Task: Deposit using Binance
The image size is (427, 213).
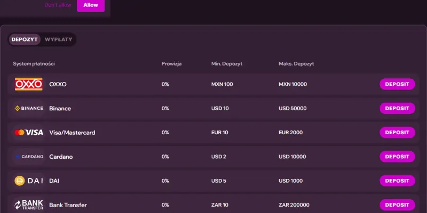Action: [397, 109]
